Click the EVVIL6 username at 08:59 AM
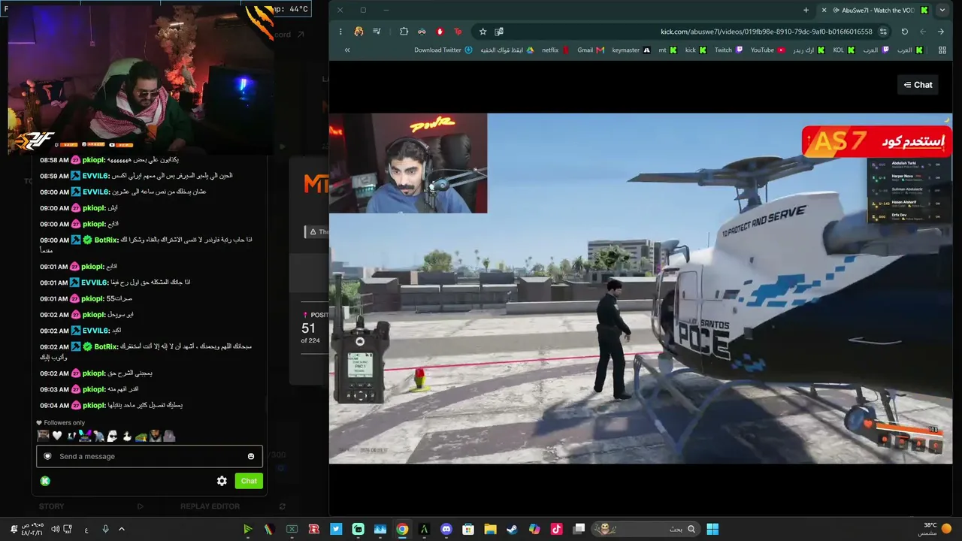The width and height of the screenshot is (962, 541). 95,175
